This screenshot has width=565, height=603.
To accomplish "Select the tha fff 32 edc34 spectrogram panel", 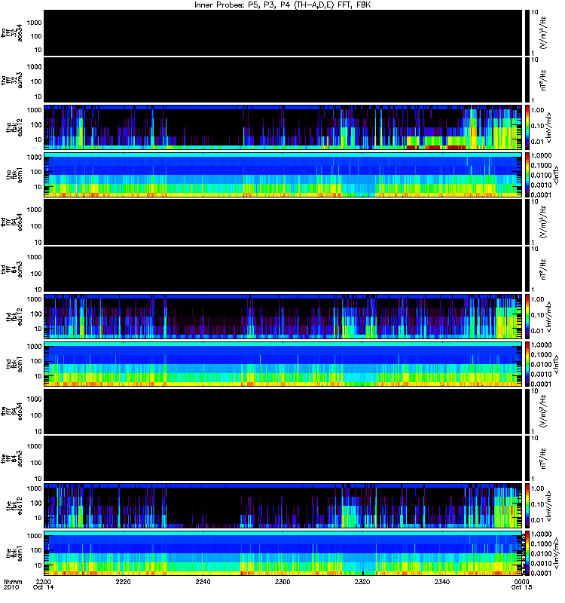I will point(283,32).
